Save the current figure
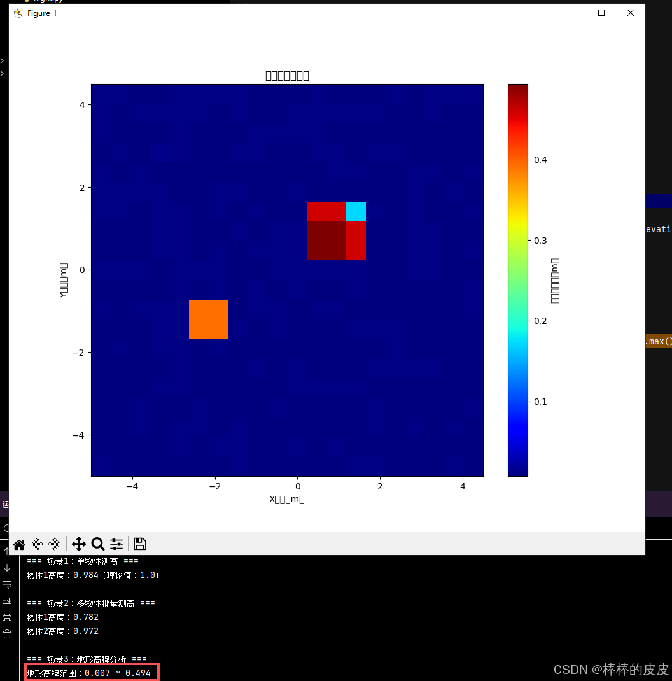The image size is (672, 681). pyautogui.click(x=139, y=544)
